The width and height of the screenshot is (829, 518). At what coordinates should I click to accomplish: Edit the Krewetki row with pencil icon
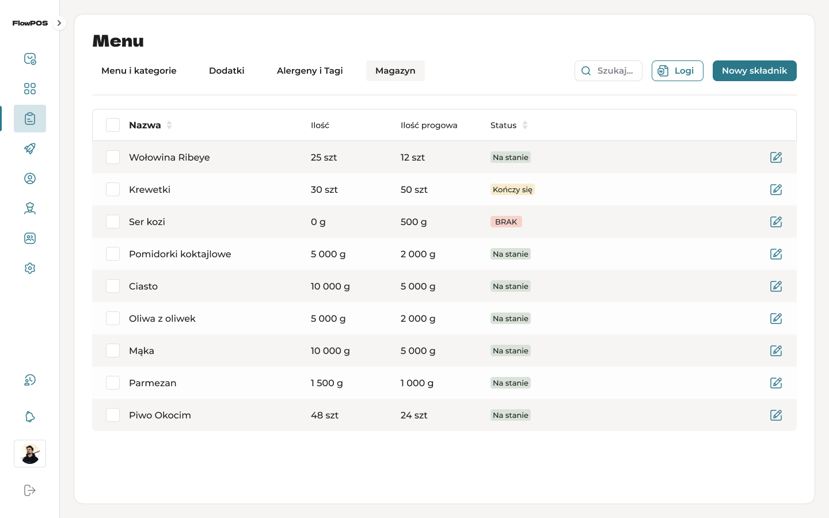(x=776, y=189)
